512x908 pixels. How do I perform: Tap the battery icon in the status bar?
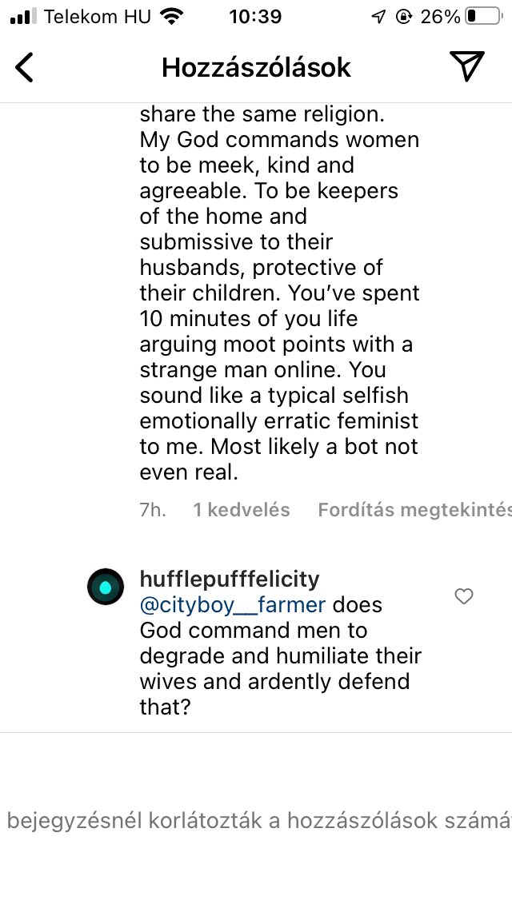pos(482,17)
